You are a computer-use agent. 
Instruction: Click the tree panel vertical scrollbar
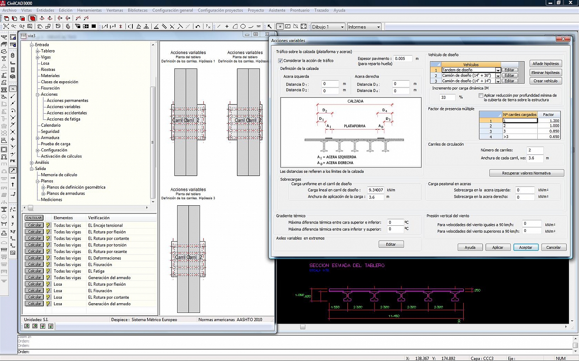pyautogui.click(x=153, y=123)
